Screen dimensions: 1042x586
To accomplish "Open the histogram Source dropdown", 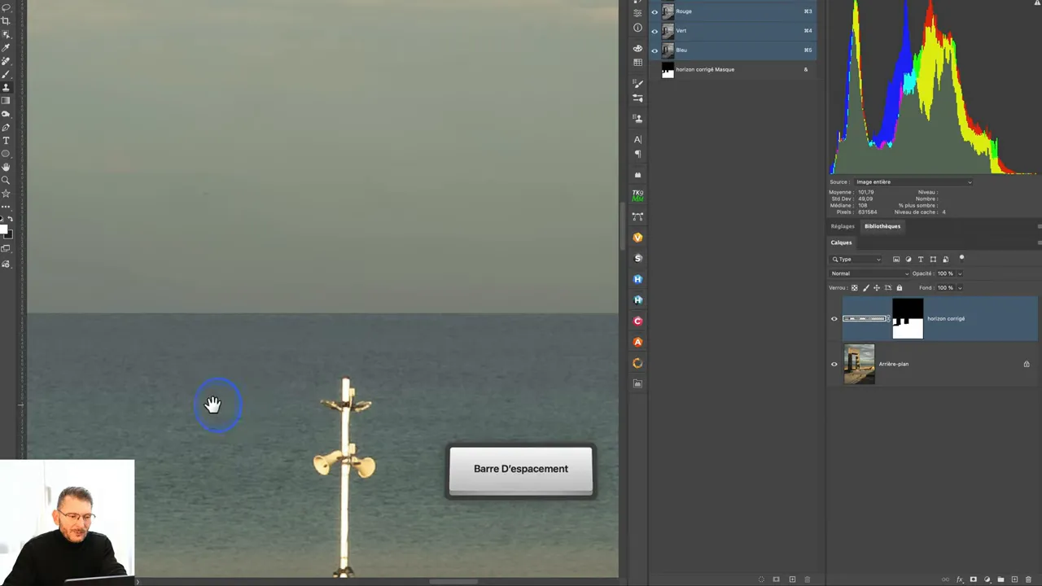I will [x=912, y=182].
